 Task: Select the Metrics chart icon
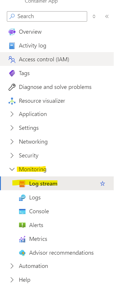(22, 239)
